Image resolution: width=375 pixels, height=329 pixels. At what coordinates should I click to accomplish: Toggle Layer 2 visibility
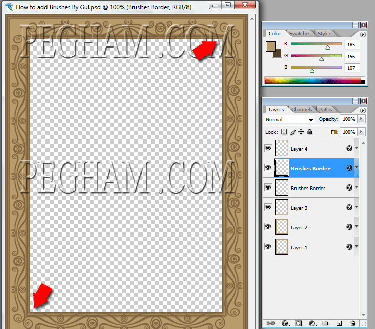click(268, 227)
